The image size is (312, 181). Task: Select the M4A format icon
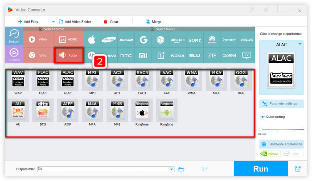click(x=92, y=110)
